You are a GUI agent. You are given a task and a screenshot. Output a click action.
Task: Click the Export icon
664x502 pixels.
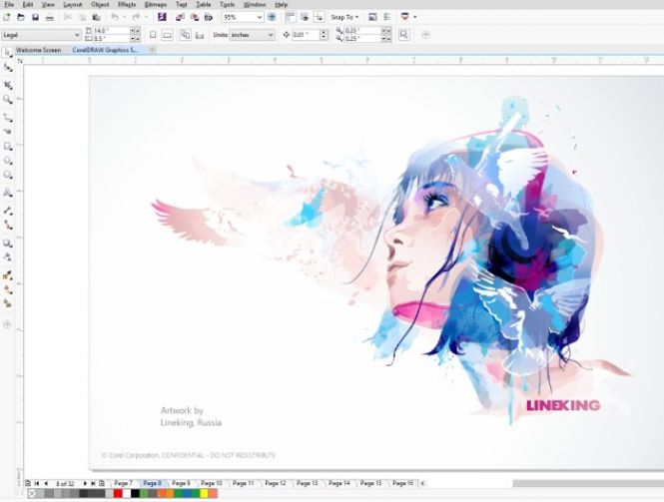click(x=195, y=17)
